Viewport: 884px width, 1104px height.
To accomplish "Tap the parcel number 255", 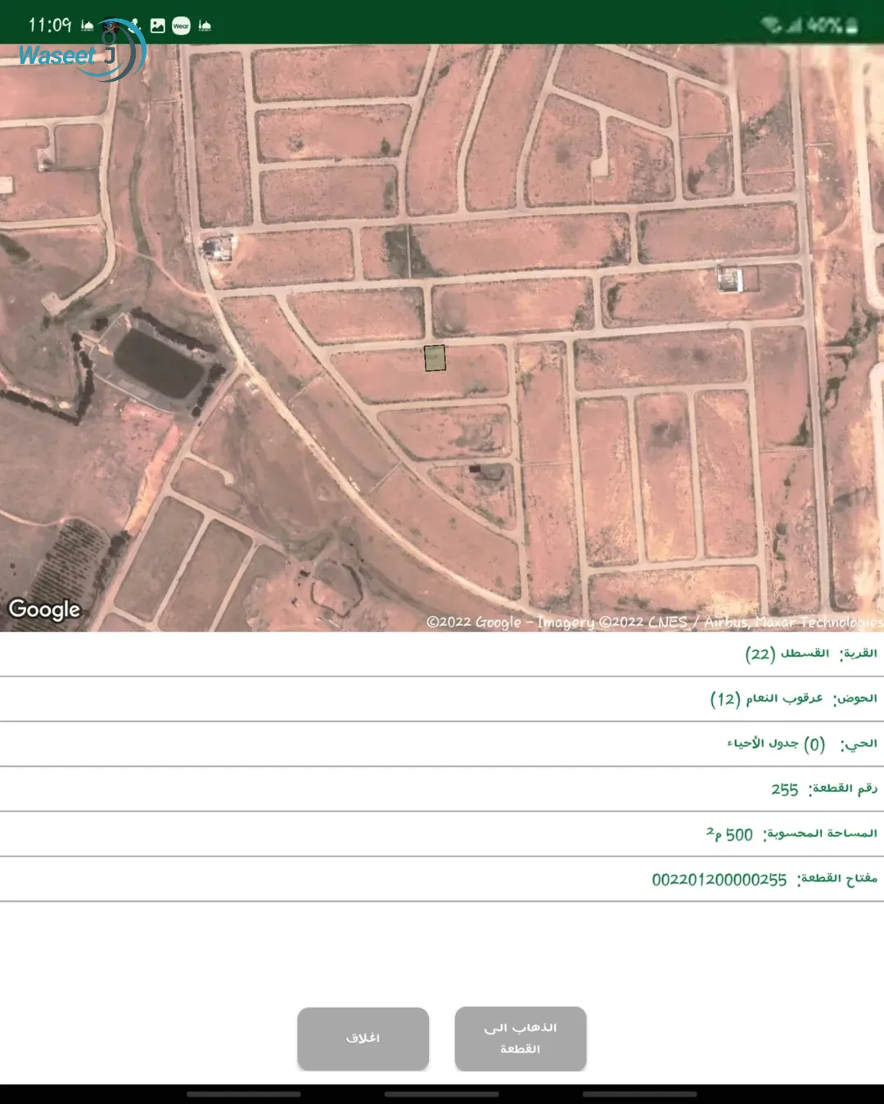I will click(784, 790).
